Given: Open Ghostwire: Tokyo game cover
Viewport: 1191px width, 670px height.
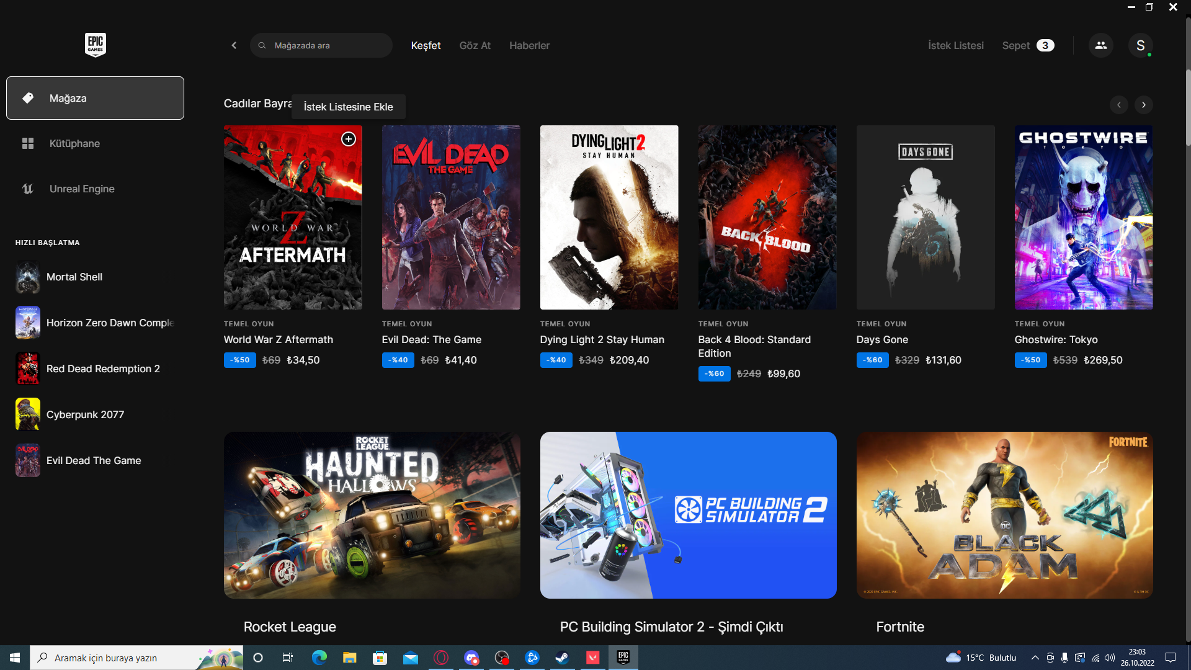Looking at the screenshot, I should pos(1083,217).
